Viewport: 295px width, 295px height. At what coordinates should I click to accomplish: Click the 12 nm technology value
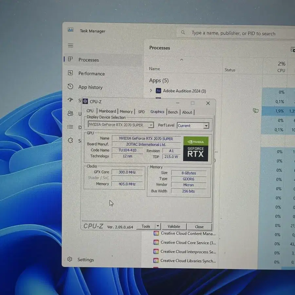pos(128,156)
